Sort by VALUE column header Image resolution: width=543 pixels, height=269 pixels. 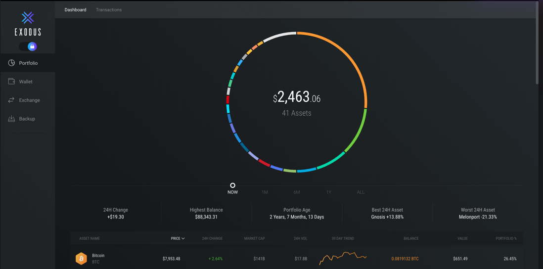(x=462, y=238)
